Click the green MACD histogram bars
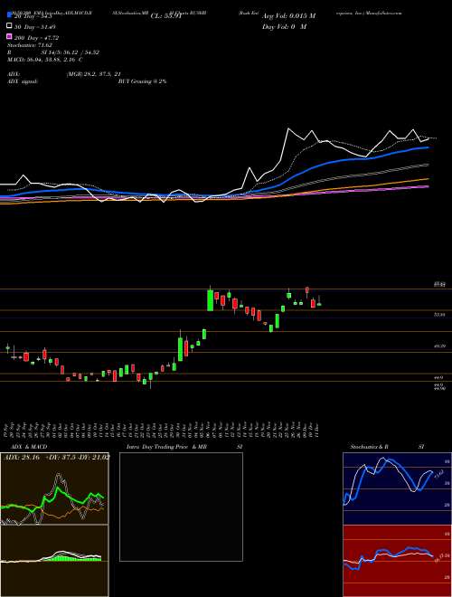The image size is (452, 597). pyautogui.click(x=71, y=558)
